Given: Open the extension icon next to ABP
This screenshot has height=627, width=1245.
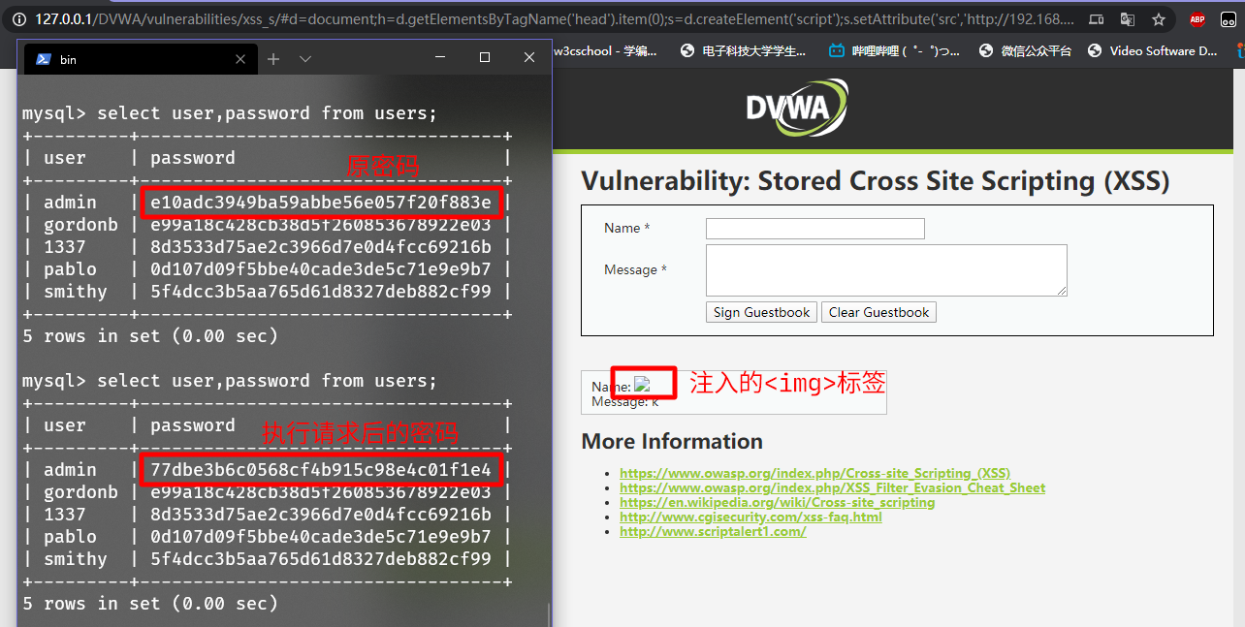Looking at the screenshot, I should 1230,18.
